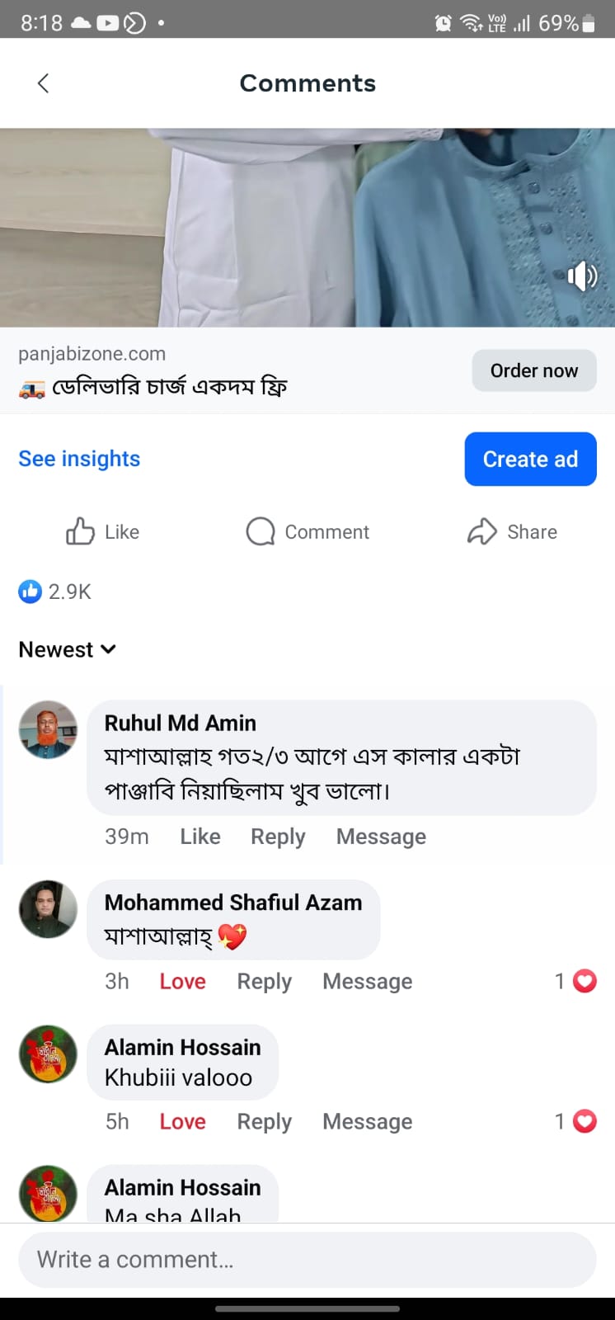Viewport: 615px width, 1320px height.
Task: Tap the Create ad button
Action: point(530,459)
